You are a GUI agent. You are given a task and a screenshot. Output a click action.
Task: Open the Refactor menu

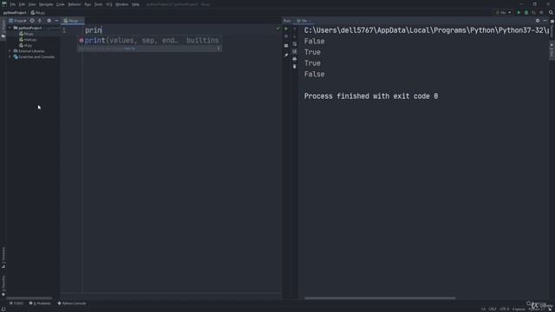[75, 4]
